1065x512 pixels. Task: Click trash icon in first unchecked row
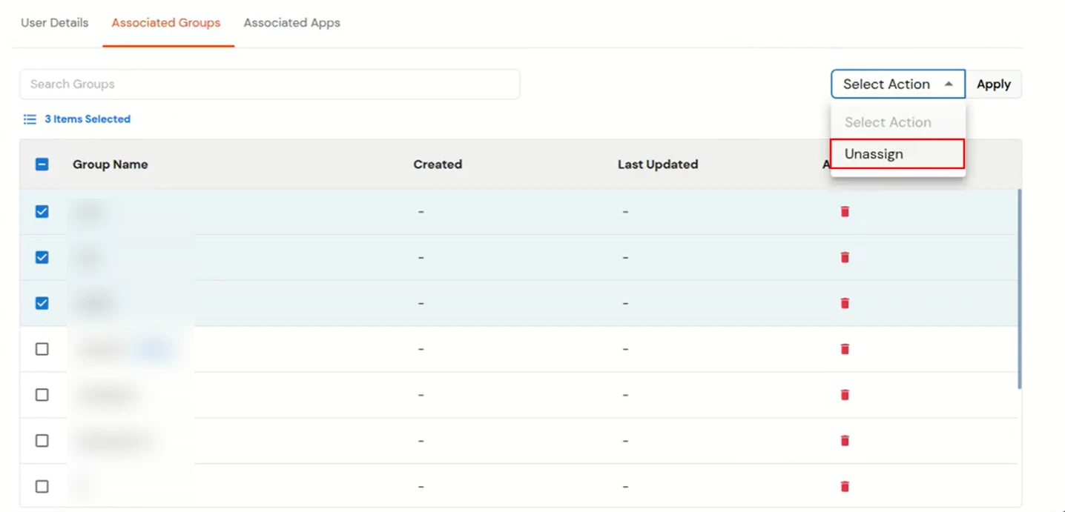coord(845,349)
